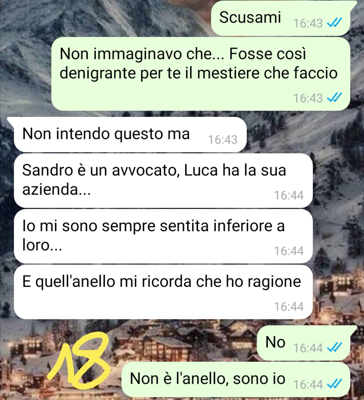
Task: Tap the blue checkmarks beside the 'No' message
Action: (x=334, y=348)
